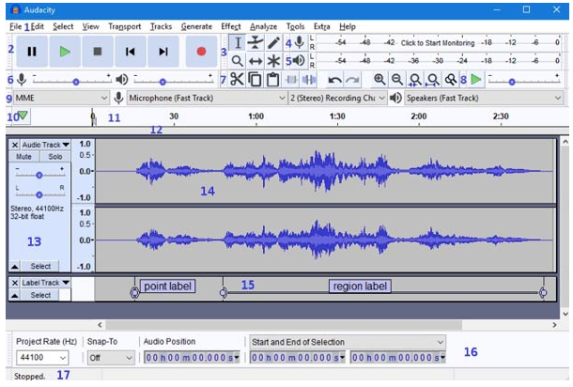Select the Multi-tool asterisk icon
Screen dimensions: 573x387
[273, 61]
